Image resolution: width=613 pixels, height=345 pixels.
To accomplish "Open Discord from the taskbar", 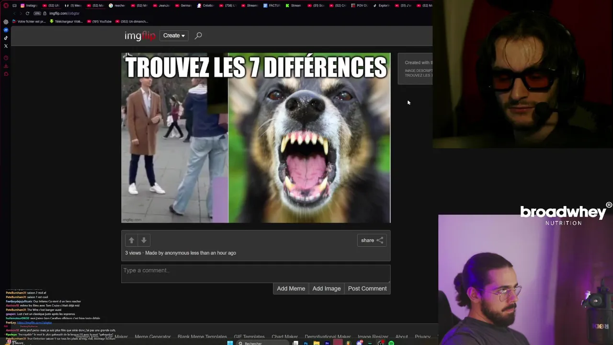I will coord(359,343).
